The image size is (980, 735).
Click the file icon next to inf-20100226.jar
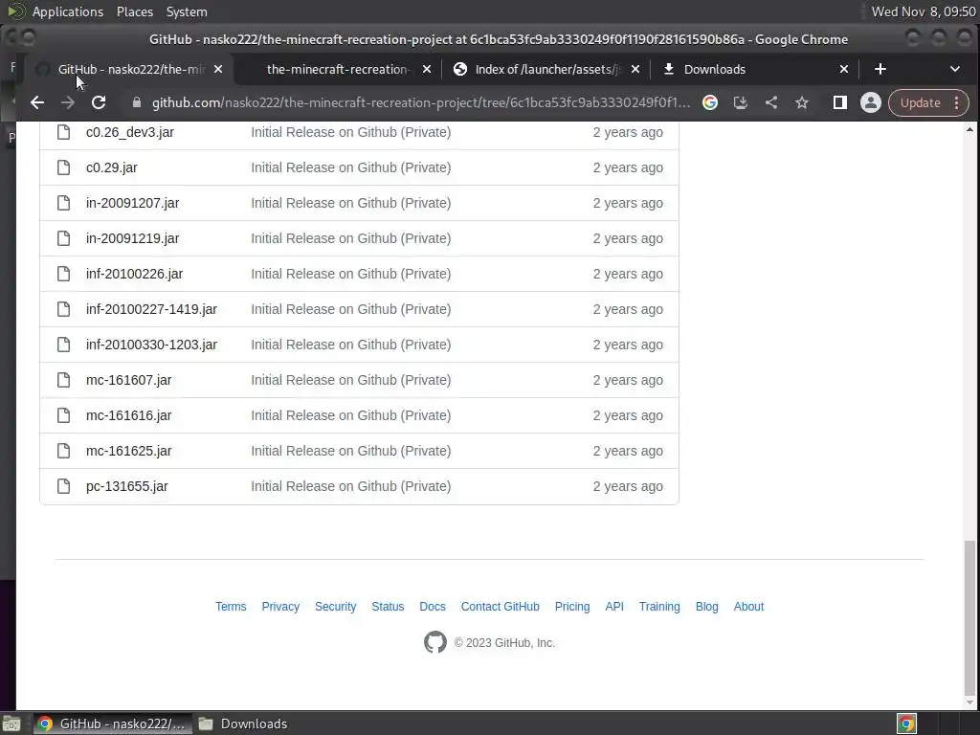(x=64, y=274)
